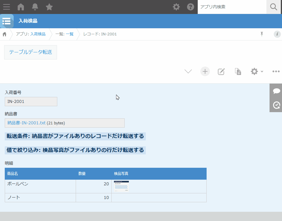
Task: Click the 検品写真 column header
Action: pos(159,174)
